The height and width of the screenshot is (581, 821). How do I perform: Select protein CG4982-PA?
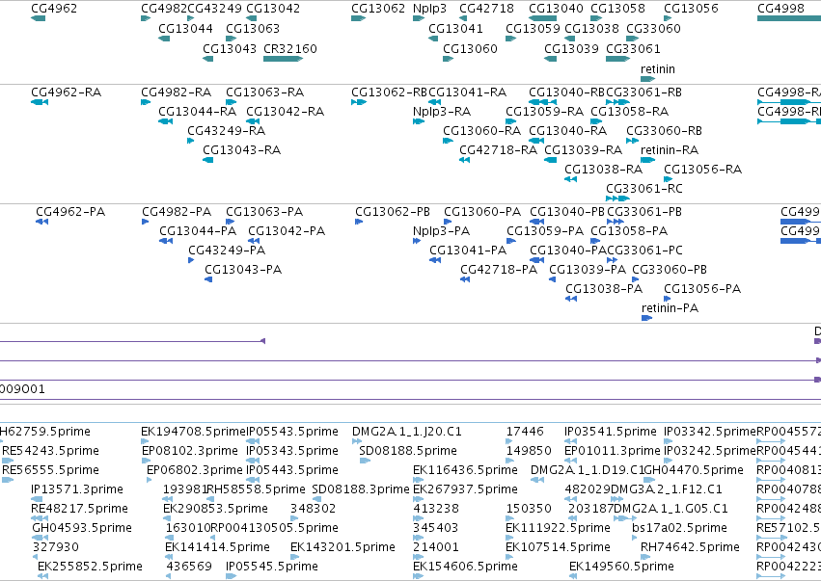pos(177,212)
